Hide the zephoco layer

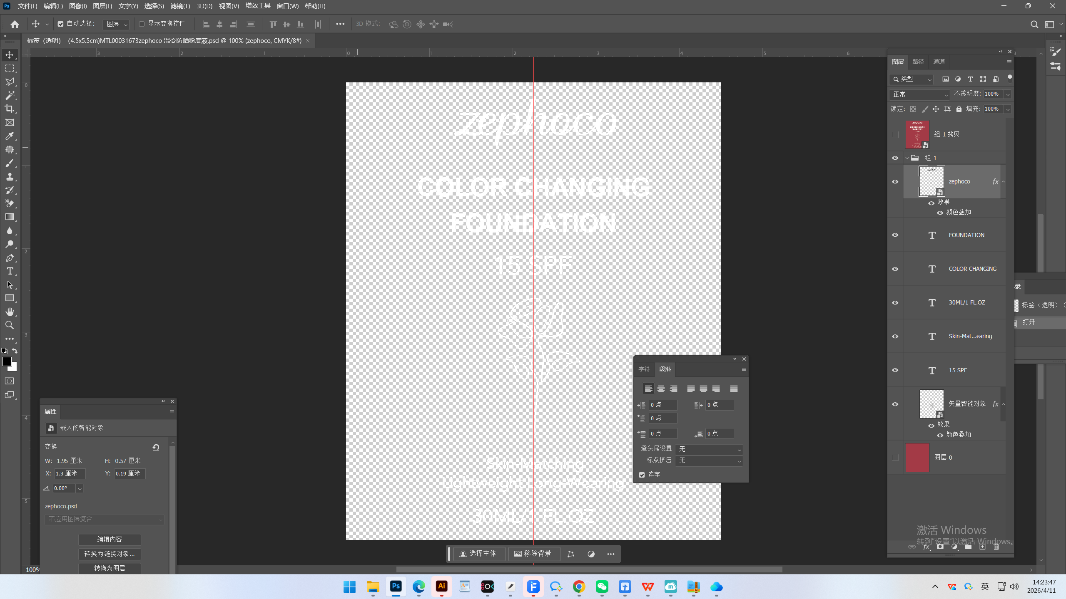(x=895, y=182)
